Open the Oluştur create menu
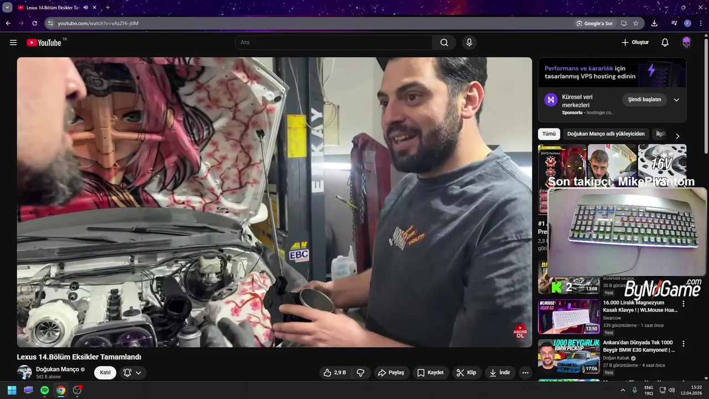 pyautogui.click(x=635, y=43)
